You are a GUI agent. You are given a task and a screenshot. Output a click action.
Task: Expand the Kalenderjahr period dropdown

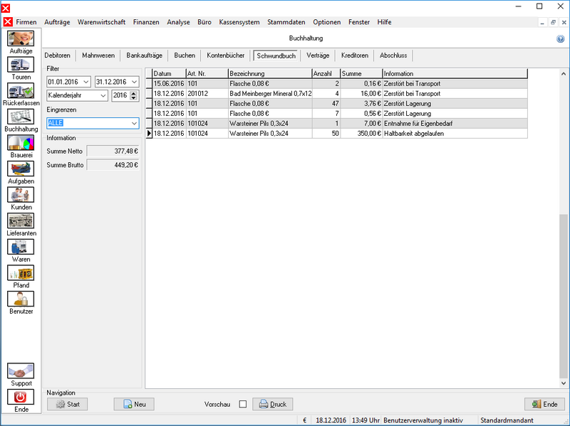[x=103, y=95]
